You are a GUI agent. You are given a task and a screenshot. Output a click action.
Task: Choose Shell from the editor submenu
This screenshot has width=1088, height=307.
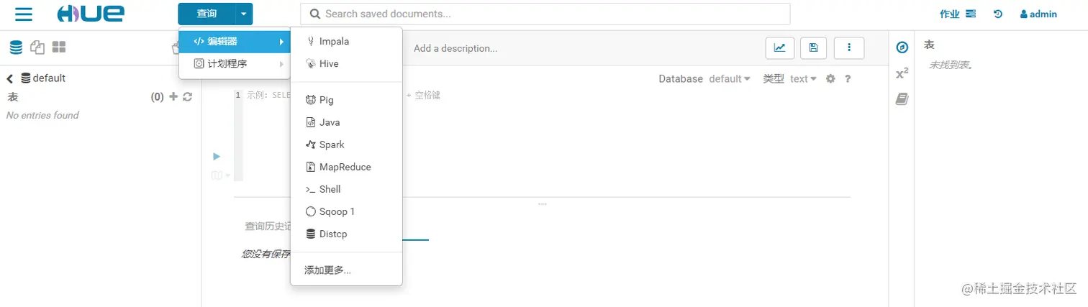346,189
